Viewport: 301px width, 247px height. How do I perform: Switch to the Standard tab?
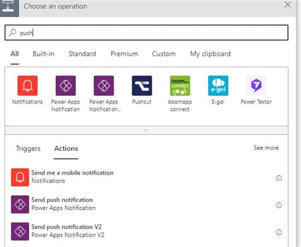click(83, 54)
